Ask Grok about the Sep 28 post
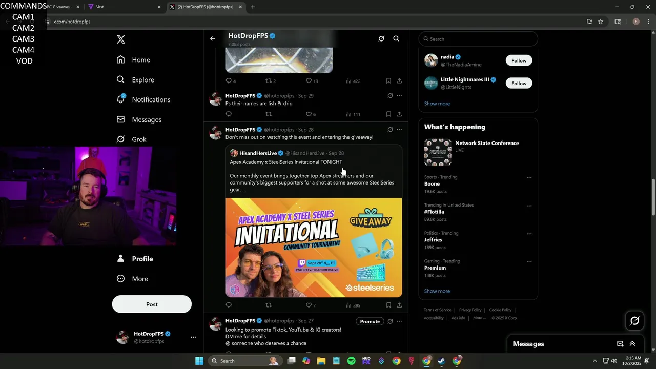This screenshot has width=656, height=369. click(390, 130)
